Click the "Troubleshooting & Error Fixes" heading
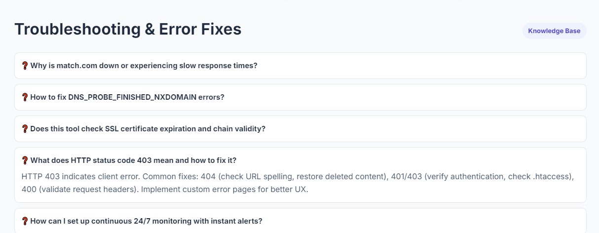The width and height of the screenshot is (599, 233). click(128, 30)
